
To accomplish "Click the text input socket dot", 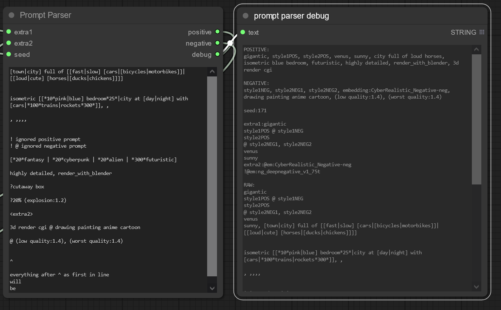I will [x=243, y=32].
